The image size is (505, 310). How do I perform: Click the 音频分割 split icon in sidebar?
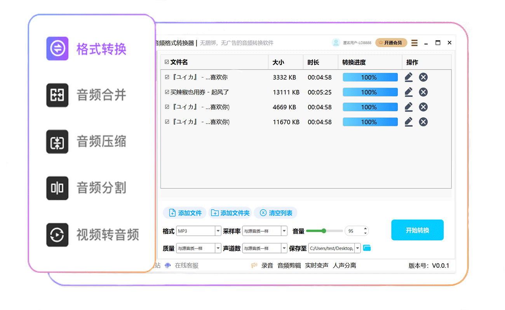(x=57, y=188)
